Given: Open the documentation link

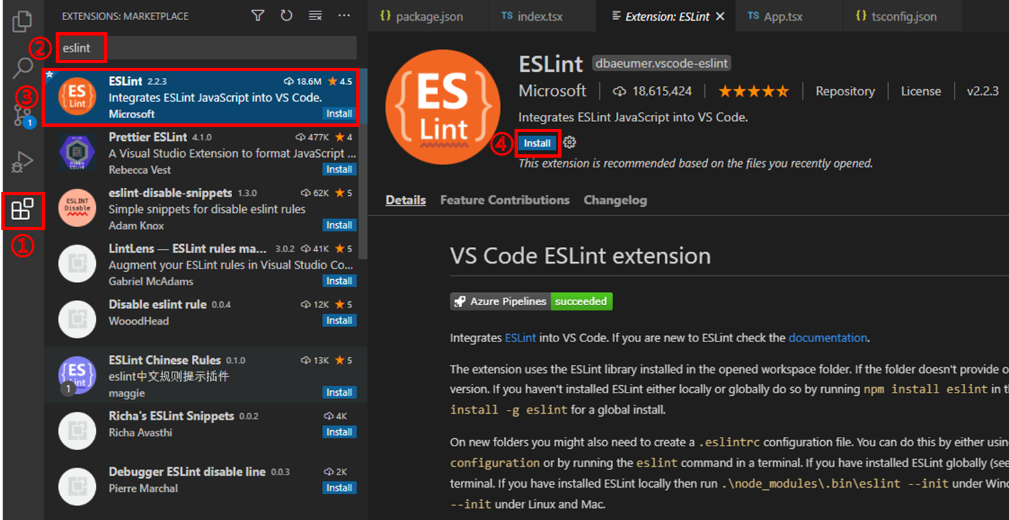Looking at the screenshot, I should coord(828,337).
